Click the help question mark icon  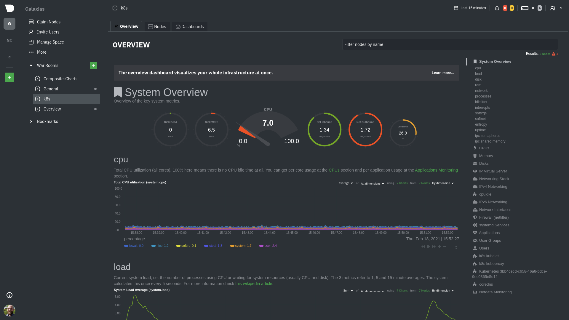click(x=9, y=295)
